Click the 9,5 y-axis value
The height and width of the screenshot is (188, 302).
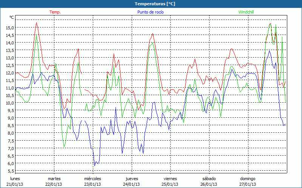click(x=11, y=110)
